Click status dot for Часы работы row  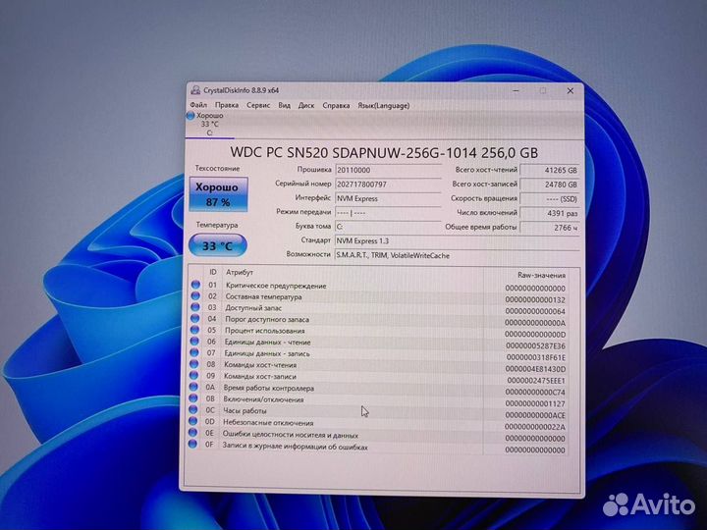tap(193, 409)
